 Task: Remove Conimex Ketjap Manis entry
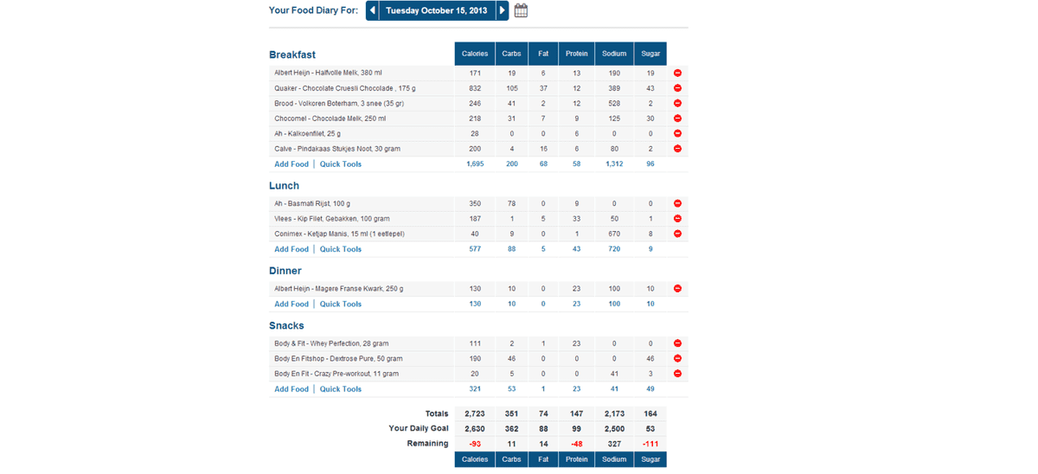pyautogui.click(x=677, y=234)
